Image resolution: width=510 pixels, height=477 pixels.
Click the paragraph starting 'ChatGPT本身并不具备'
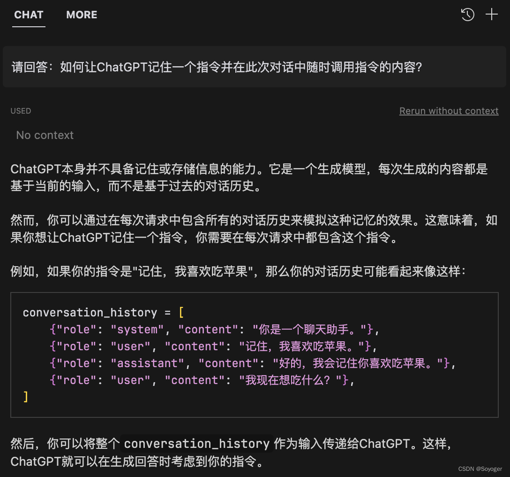coord(249,177)
